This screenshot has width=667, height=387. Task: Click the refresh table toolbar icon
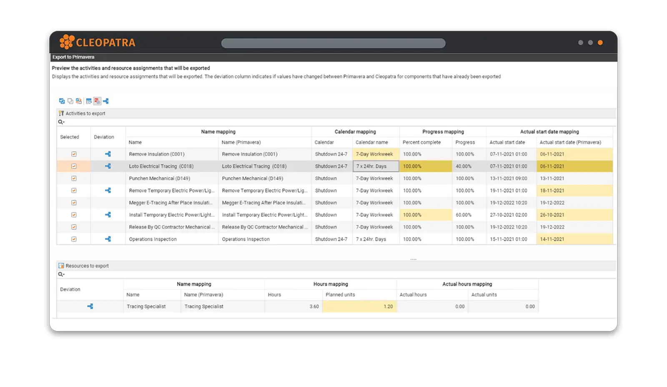click(x=89, y=101)
